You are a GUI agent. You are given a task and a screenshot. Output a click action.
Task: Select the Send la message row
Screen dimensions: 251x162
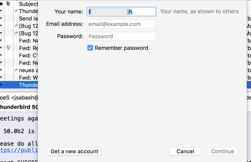tap(19, 19)
